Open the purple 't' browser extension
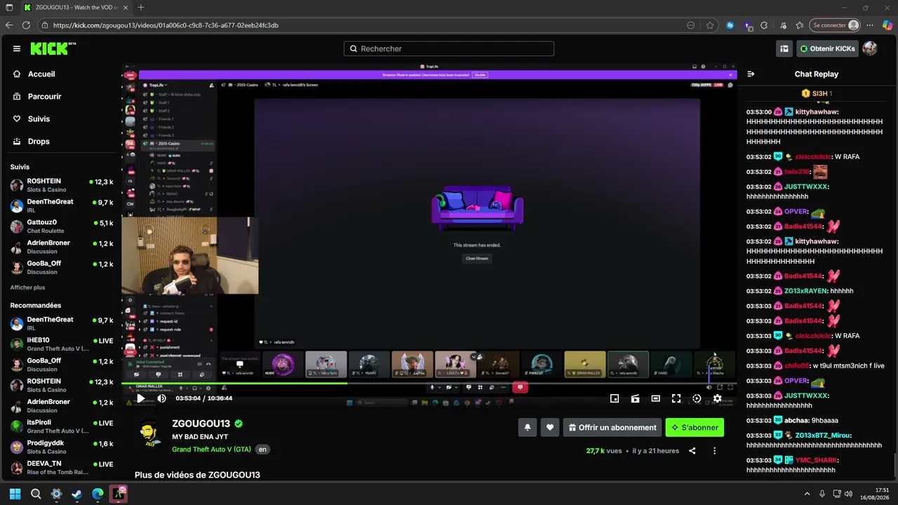 click(x=748, y=25)
